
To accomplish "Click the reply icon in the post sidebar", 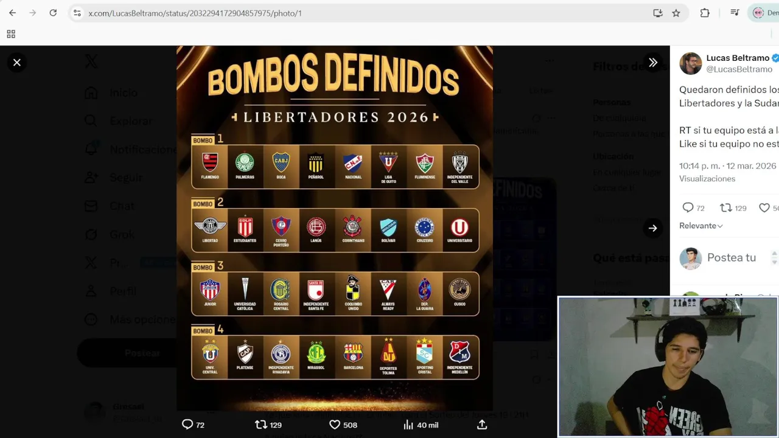I will point(688,207).
